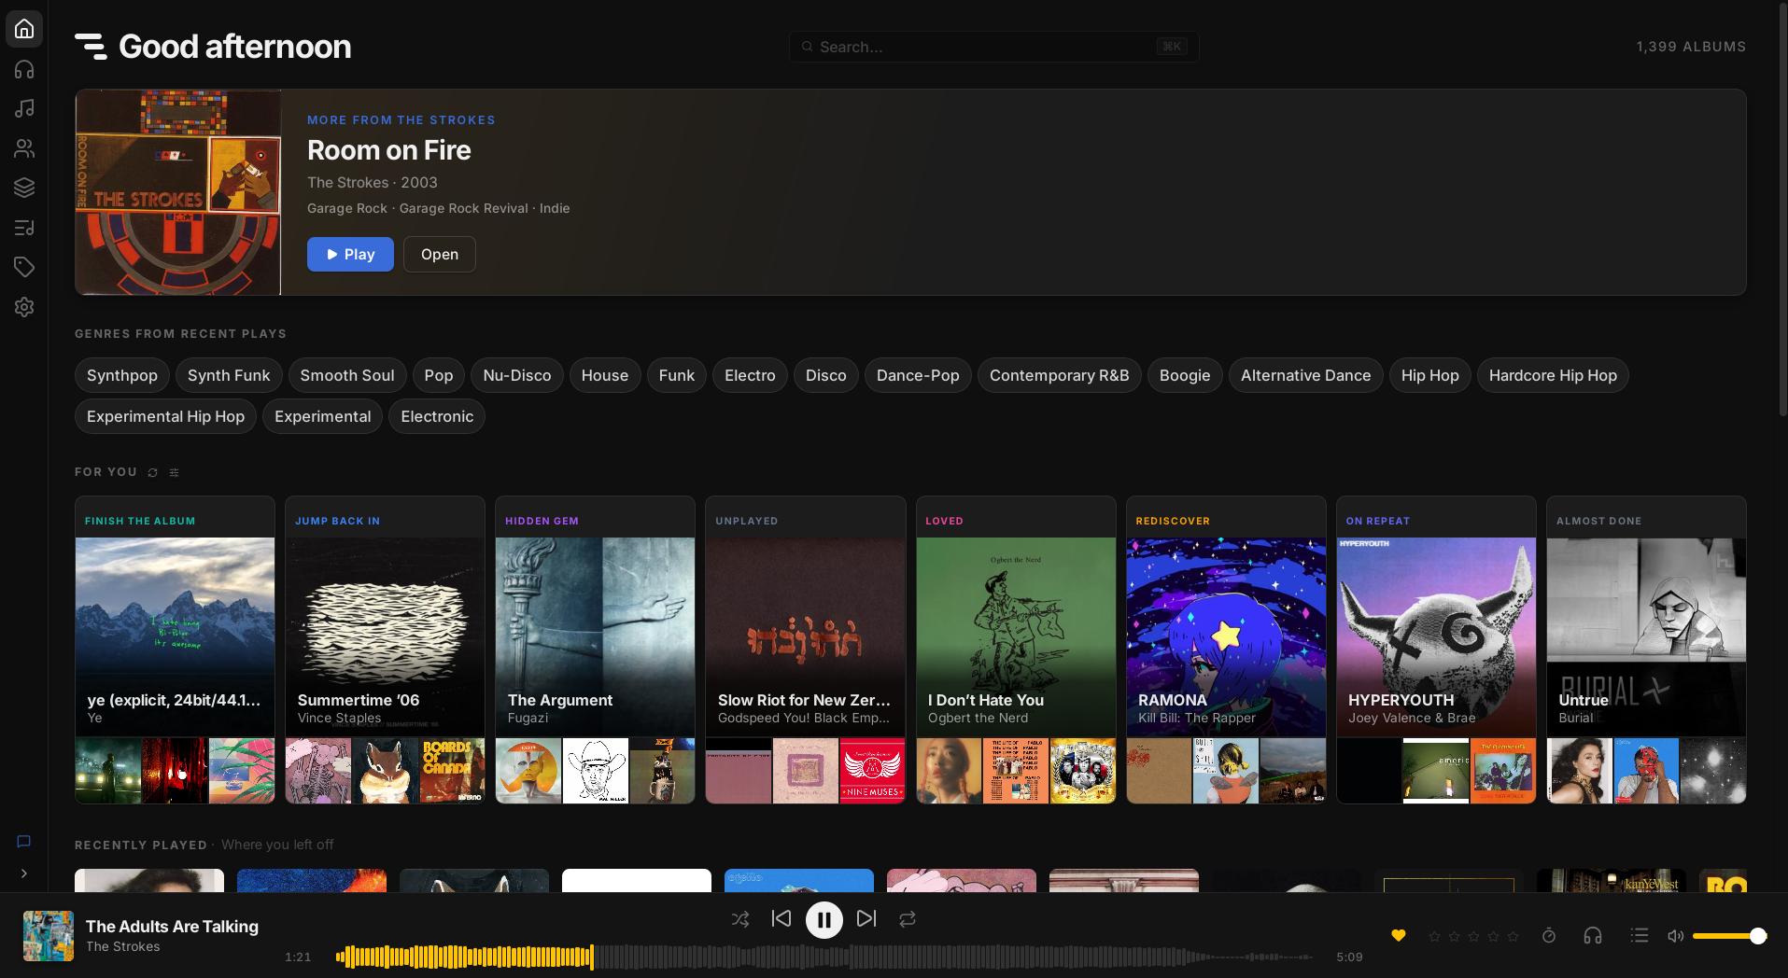The height and width of the screenshot is (978, 1788).
Task: Click the headphones icon in the player bar
Action: 1593,936
